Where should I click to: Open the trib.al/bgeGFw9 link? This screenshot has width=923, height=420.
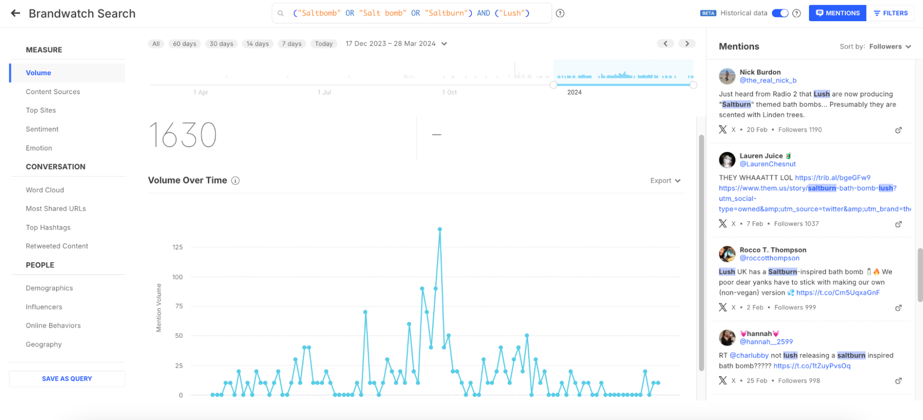click(x=833, y=178)
